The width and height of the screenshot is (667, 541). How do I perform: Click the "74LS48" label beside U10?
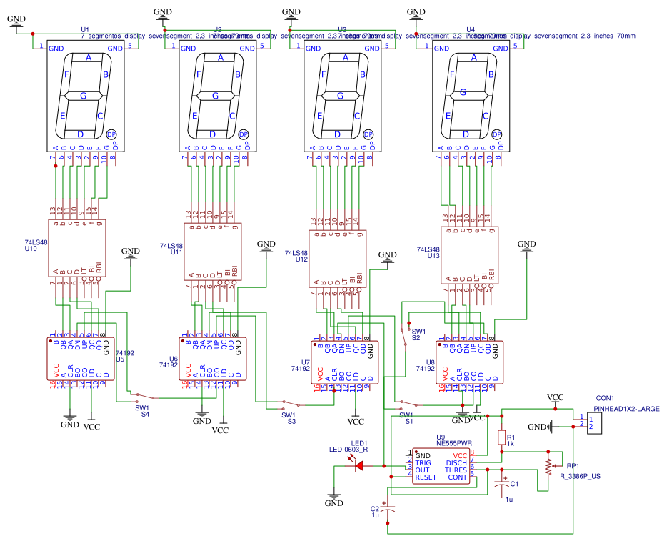pos(36,242)
